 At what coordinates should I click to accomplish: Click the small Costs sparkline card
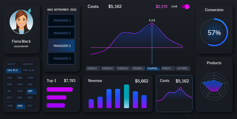pyautogui.click(x=174, y=94)
